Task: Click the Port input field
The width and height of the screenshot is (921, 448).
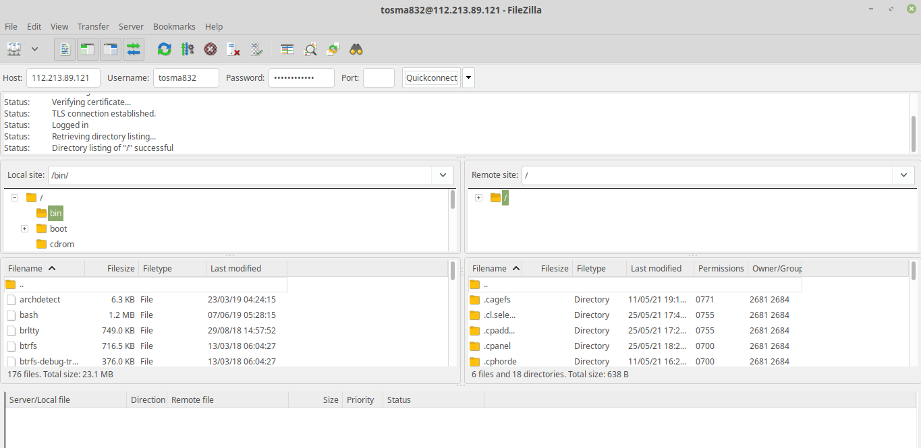Action: [379, 77]
